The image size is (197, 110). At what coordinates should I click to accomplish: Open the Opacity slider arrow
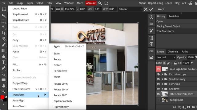pyautogui.click(x=196, y=57)
